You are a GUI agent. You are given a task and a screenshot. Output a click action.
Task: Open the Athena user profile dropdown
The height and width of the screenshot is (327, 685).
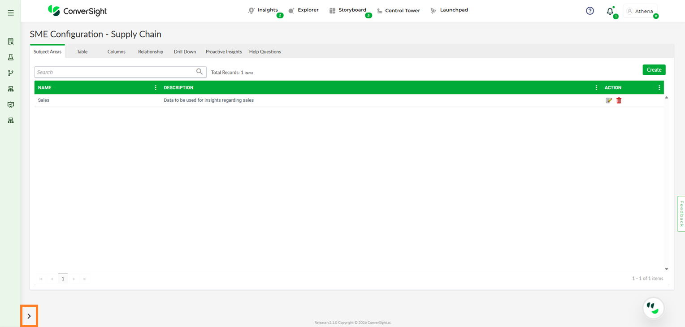641,11
